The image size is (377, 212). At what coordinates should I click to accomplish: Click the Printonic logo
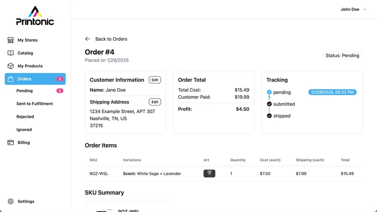pyautogui.click(x=35, y=16)
